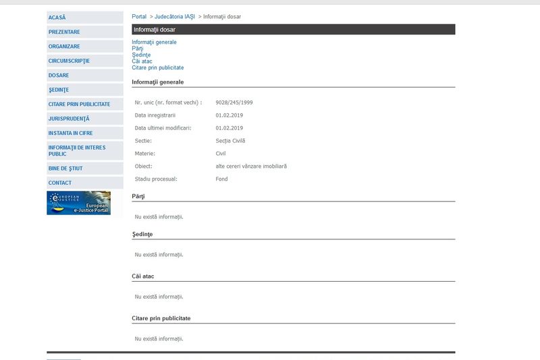
Task: Click DOSARE in the left menu
Action: [x=59, y=76]
